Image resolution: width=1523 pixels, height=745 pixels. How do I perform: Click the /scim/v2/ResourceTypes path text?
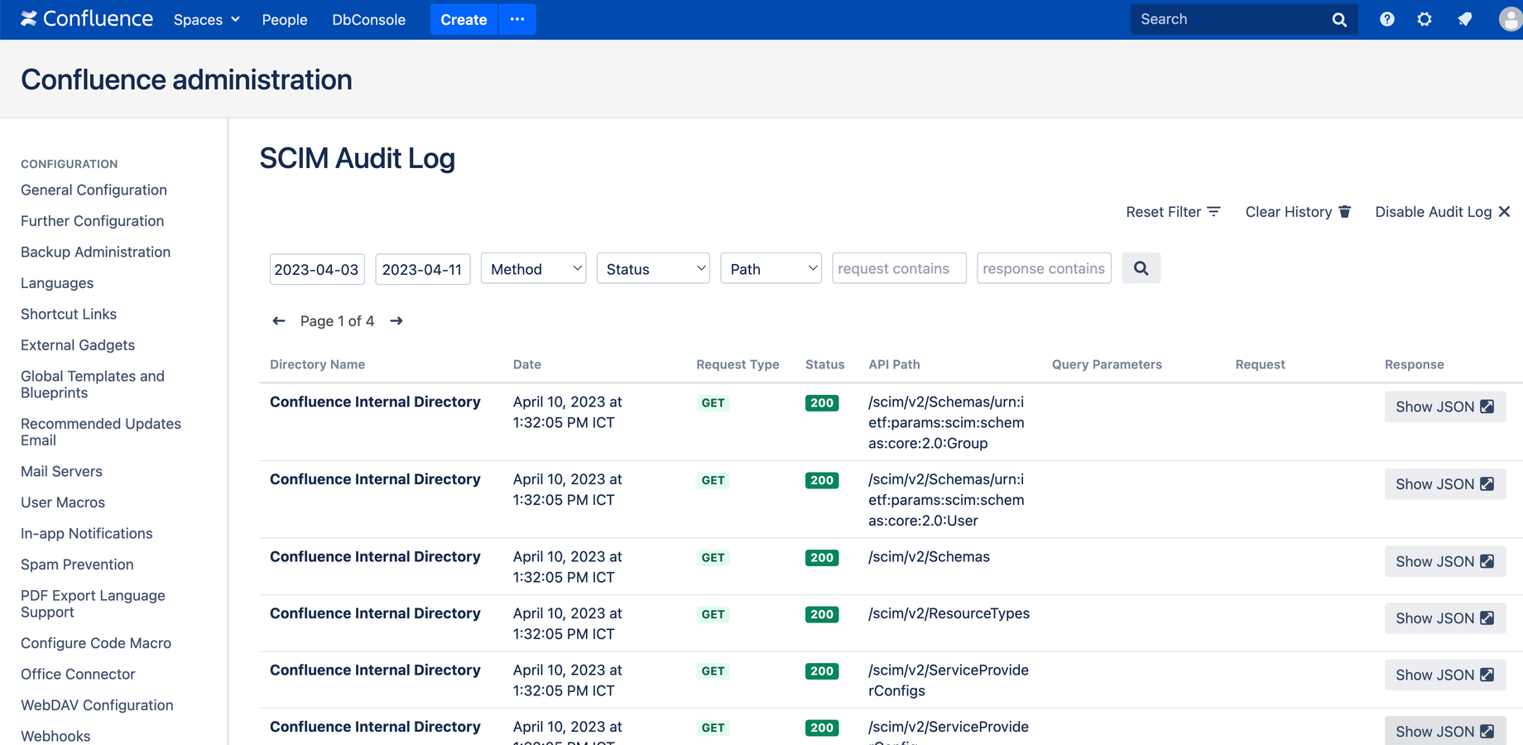coord(949,613)
